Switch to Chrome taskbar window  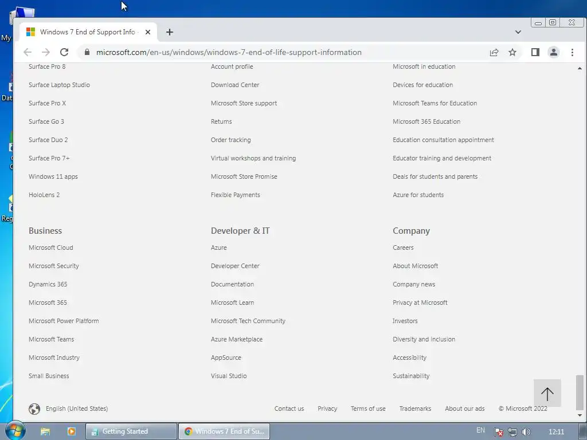(224, 431)
